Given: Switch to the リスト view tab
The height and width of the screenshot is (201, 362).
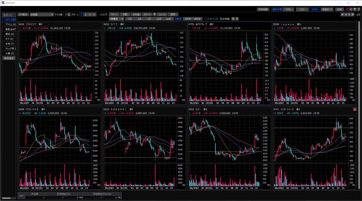Looking at the screenshot, I should [302, 9].
